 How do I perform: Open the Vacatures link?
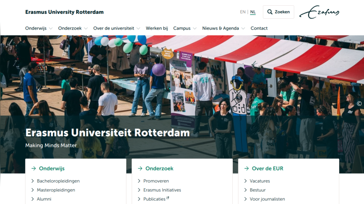[260, 181]
